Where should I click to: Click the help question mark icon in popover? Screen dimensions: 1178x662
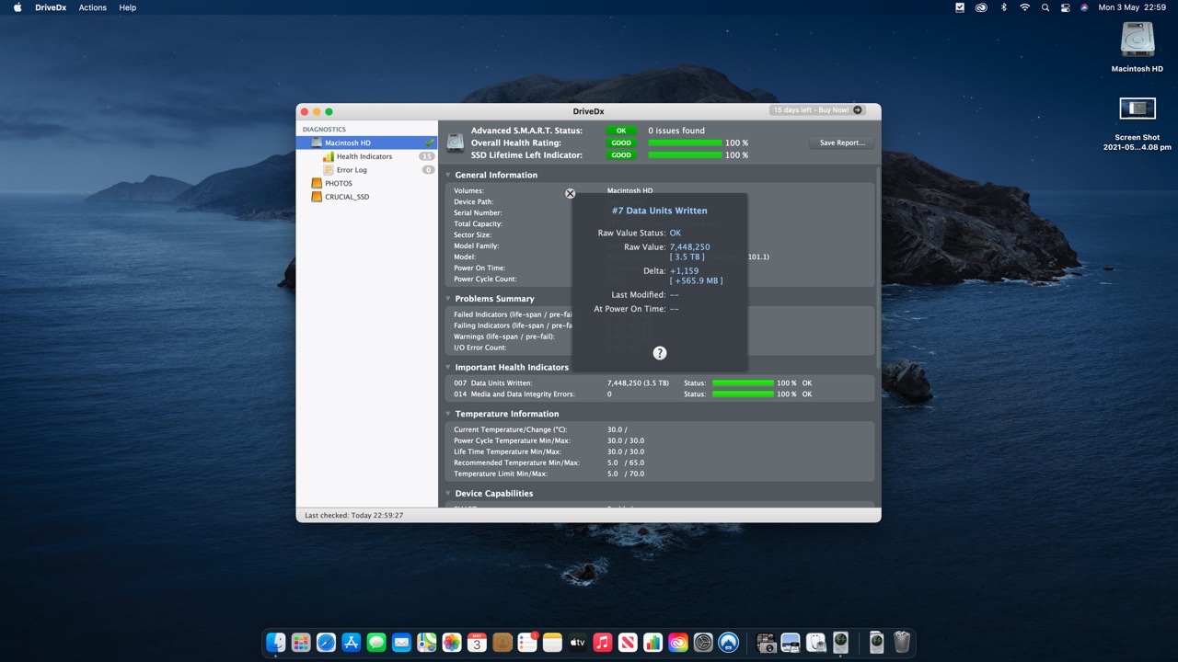(659, 353)
